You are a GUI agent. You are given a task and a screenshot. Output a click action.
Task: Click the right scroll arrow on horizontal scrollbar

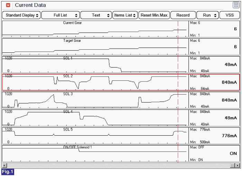pyautogui.click(x=238, y=166)
